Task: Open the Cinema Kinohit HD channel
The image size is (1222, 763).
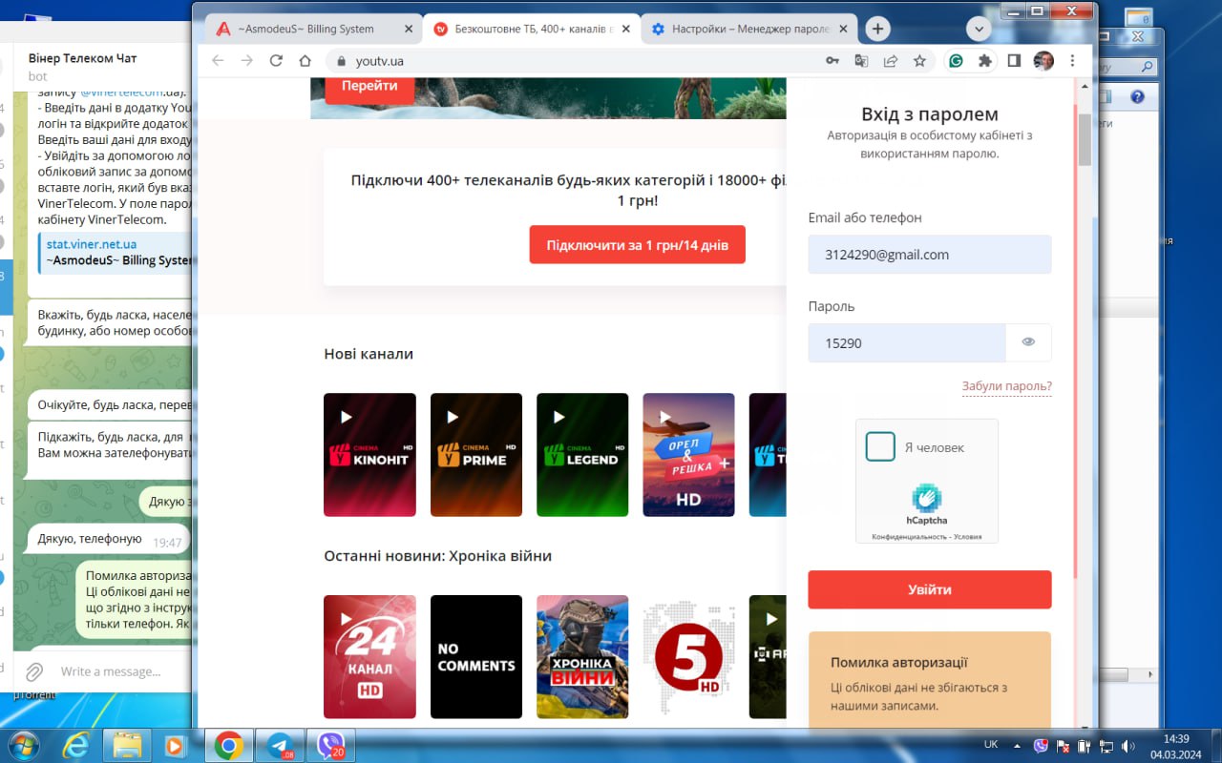Action: (370, 455)
